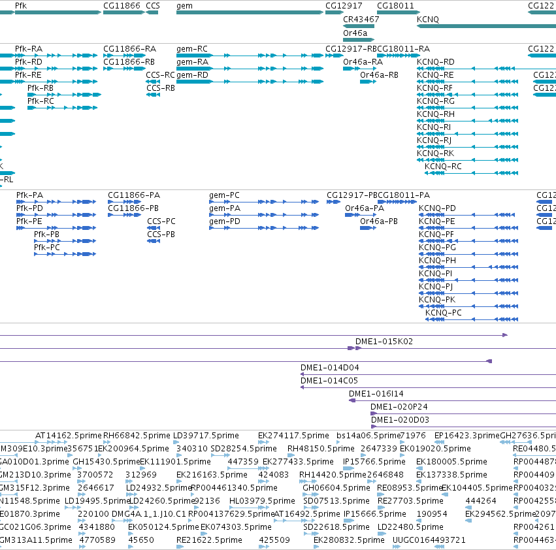Open the Pfk-RC transcript label
Screen dimensions: 556x550
tap(41, 101)
